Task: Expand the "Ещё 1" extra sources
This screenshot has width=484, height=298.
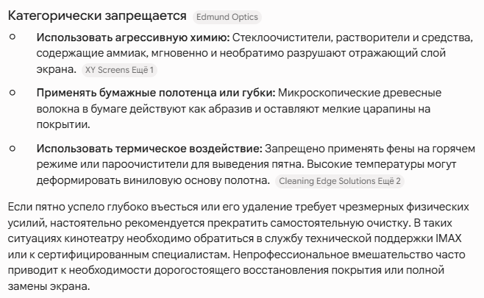Action: click(x=143, y=70)
